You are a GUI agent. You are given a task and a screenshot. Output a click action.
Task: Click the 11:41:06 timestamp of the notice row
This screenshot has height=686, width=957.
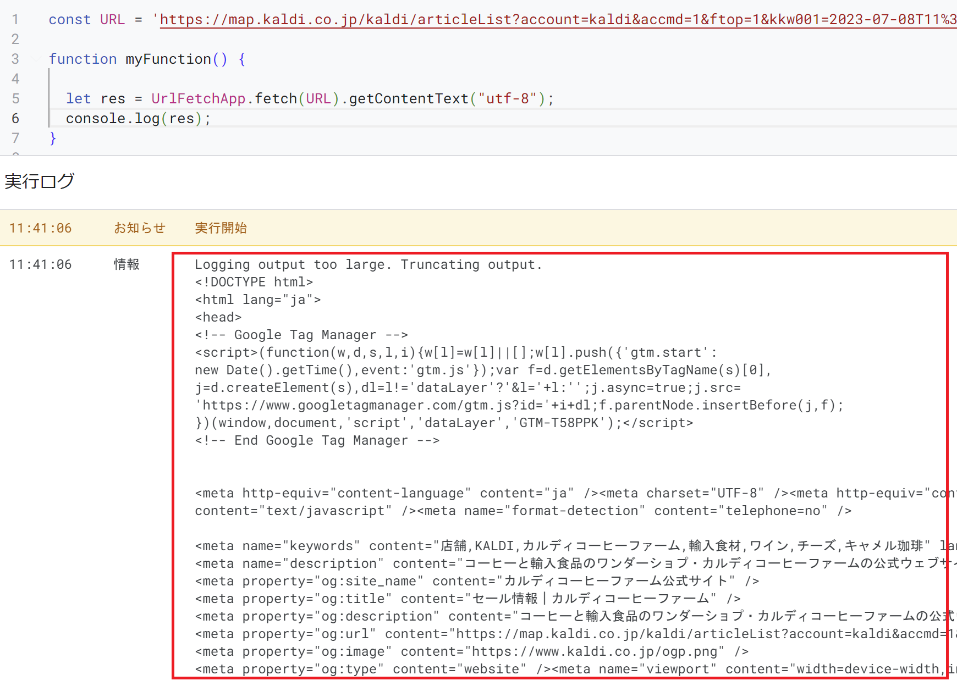[40, 228]
